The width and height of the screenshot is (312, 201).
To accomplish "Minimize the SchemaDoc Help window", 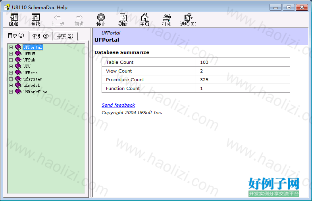I will tap(275, 8).
